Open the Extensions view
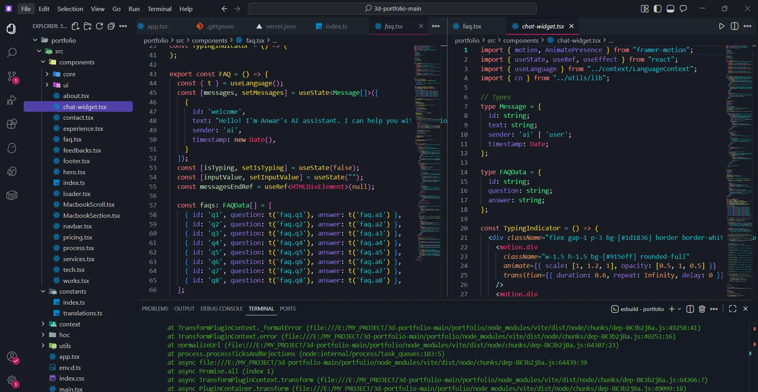The height and width of the screenshot is (392, 758). pos(12,124)
